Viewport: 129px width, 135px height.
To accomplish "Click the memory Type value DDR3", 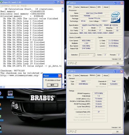I will 83,81.
